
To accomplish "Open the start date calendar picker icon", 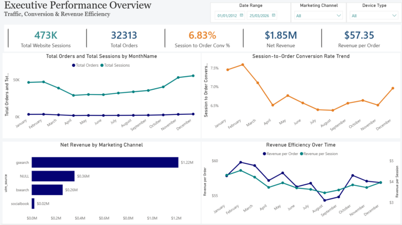I will click(x=241, y=16).
